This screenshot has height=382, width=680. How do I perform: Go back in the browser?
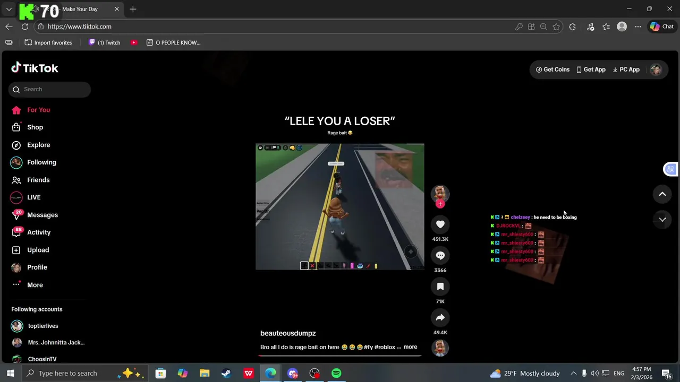coord(9,27)
